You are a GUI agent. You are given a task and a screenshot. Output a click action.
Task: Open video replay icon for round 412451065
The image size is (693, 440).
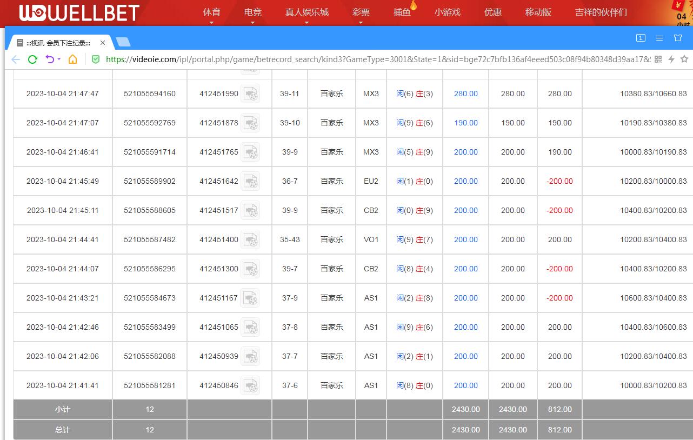[x=250, y=327]
